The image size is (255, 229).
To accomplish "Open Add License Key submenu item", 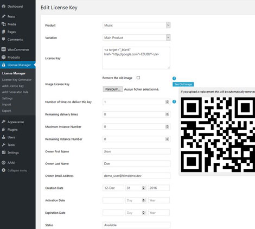I will pos(13,86).
